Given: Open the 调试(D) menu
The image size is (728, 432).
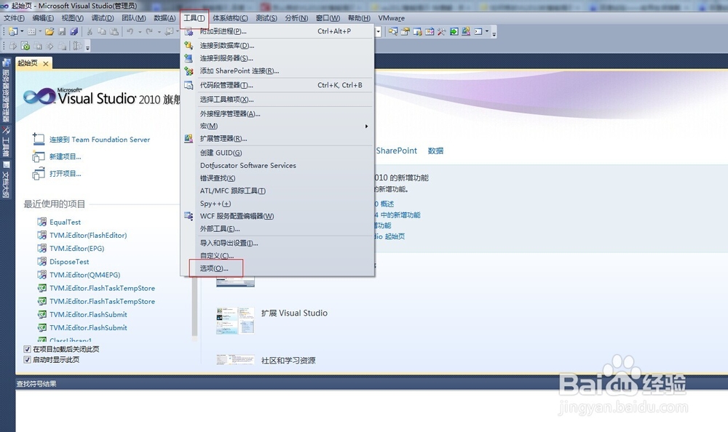Looking at the screenshot, I should pyautogui.click(x=102, y=18).
